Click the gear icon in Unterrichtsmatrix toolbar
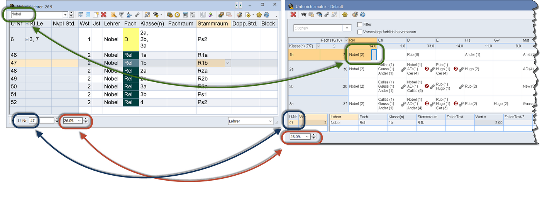This screenshot has width=540, height=205. tap(345, 15)
